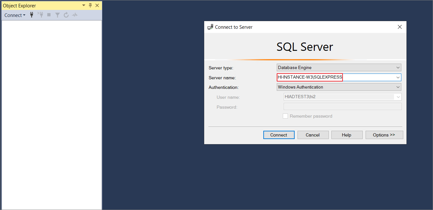Toggle auto-hide pin on Object Explorer
This screenshot has height=210, width=433.
[90, 5]
